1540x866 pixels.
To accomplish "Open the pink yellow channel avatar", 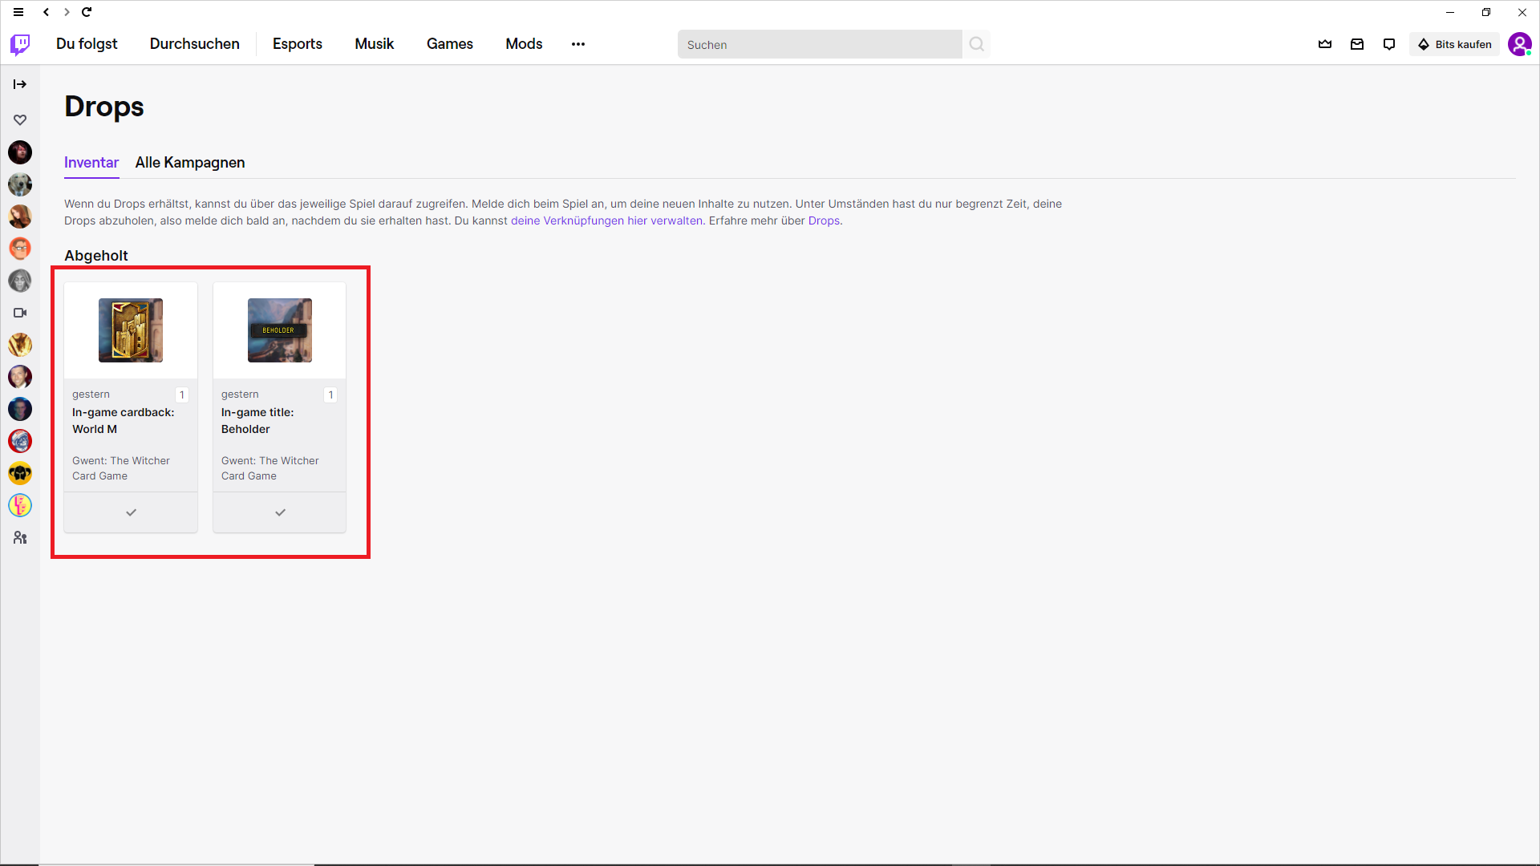I will [20, 505].
